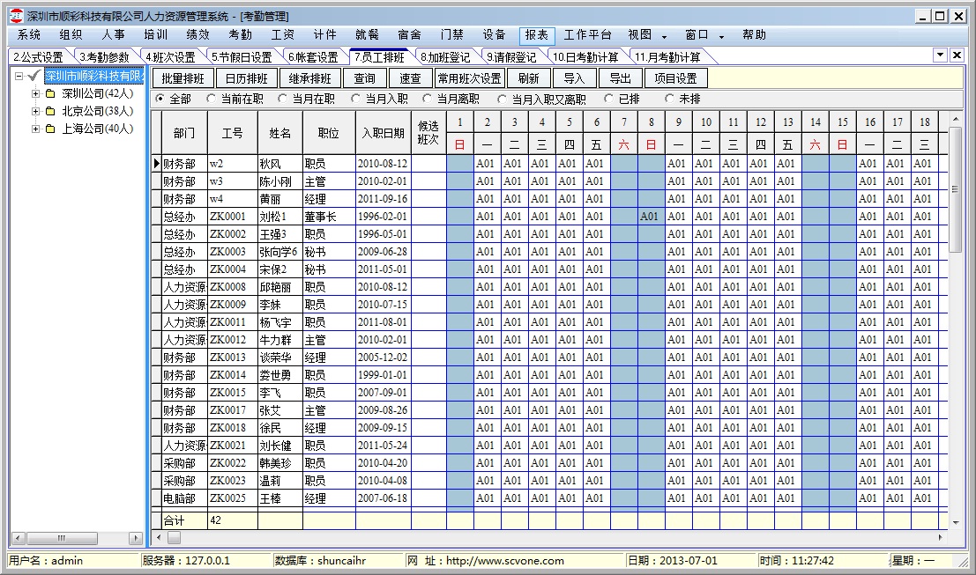This screenshot has width=976, height=575.
Task: Select the 全部 radio option
Action: (160, 99)
